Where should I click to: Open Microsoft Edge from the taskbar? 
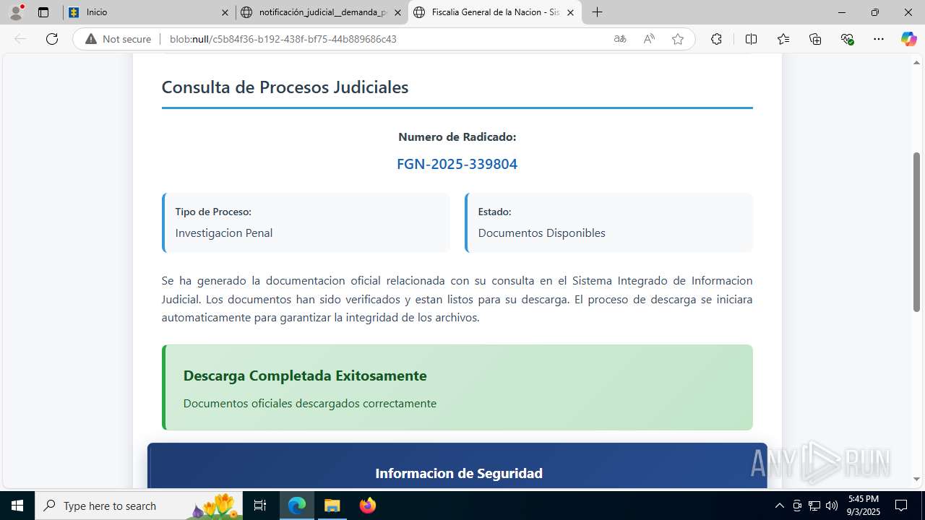[x=297, y=506]
